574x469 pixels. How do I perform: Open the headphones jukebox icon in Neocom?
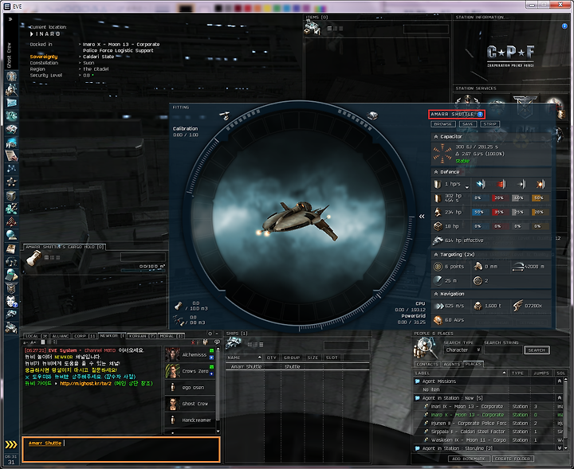tap(12, 262)
